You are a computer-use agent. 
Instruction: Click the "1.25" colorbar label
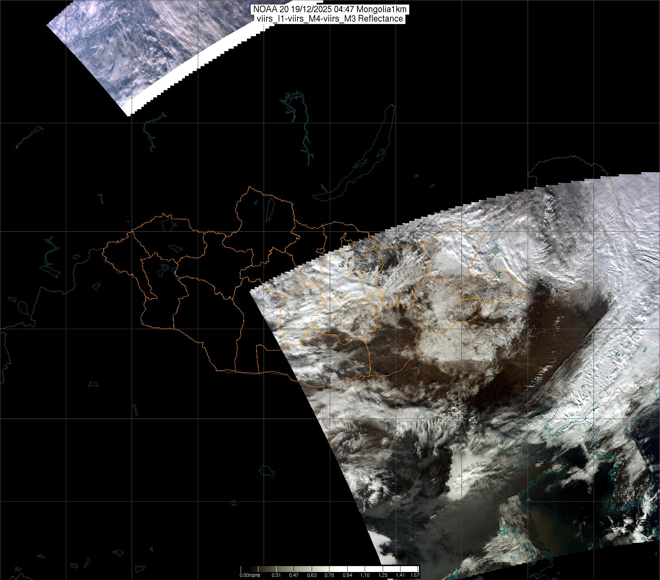383,575
